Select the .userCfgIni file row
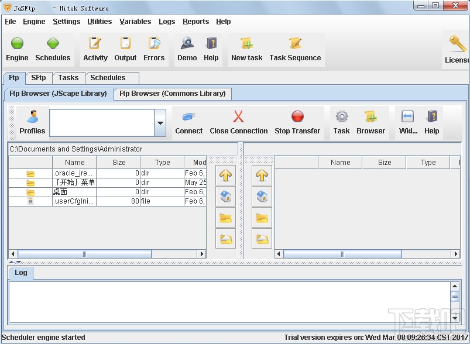Image resolution: width=470 pixels, height=344 pixels. pos(74,201)
